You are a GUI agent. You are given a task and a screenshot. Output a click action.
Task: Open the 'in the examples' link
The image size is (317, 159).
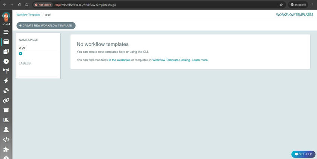tap(119, 60)
